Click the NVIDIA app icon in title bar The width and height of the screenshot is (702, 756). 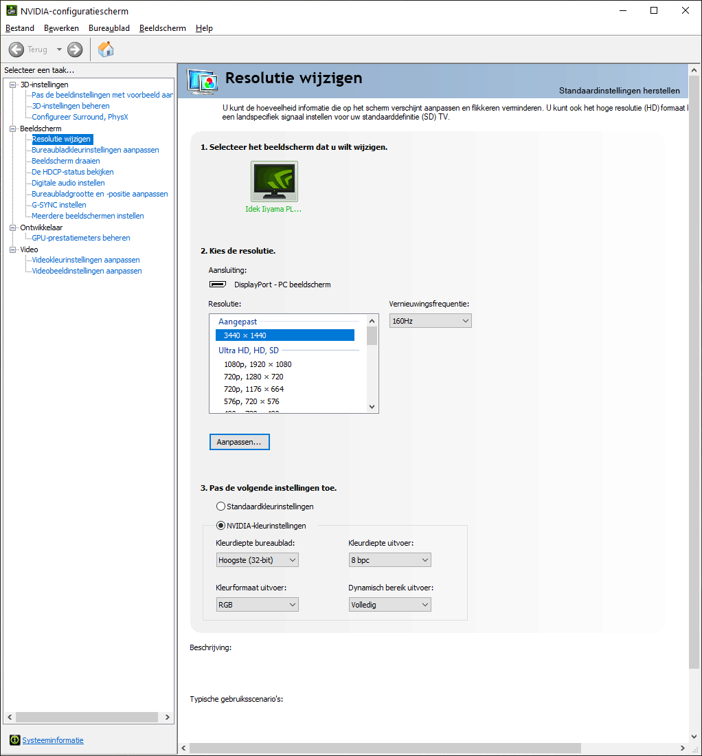[12, 10]
